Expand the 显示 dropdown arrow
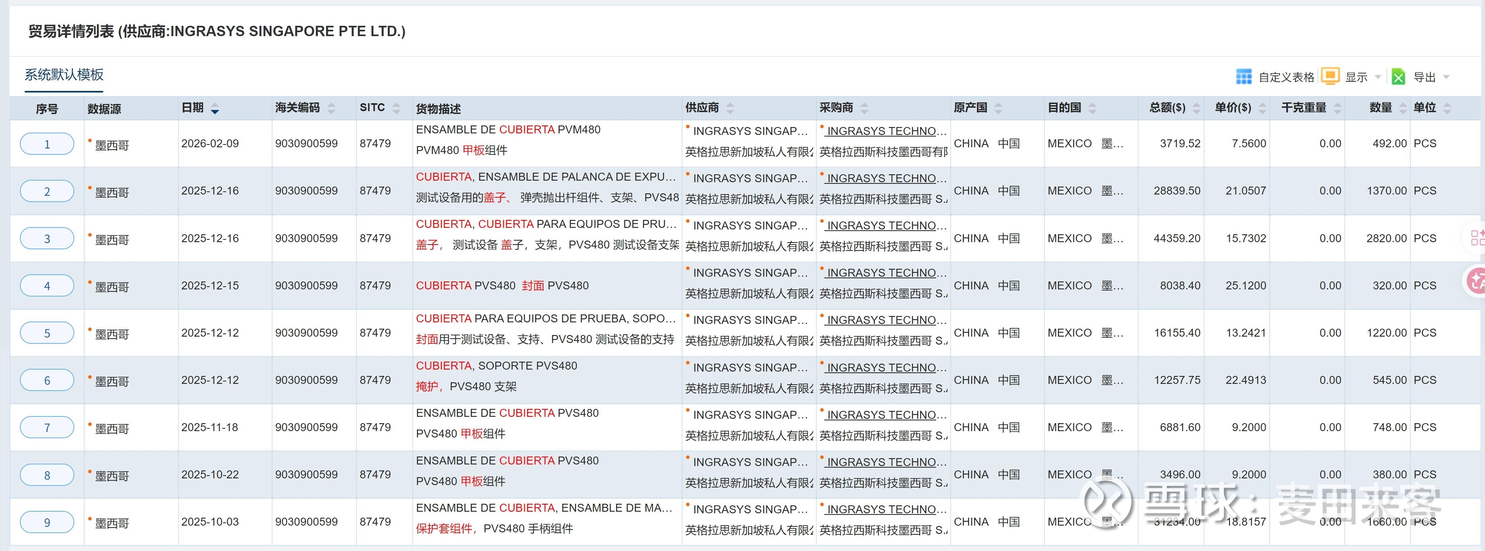The width and height of the screenshot is (1485, 551). 1379,77
